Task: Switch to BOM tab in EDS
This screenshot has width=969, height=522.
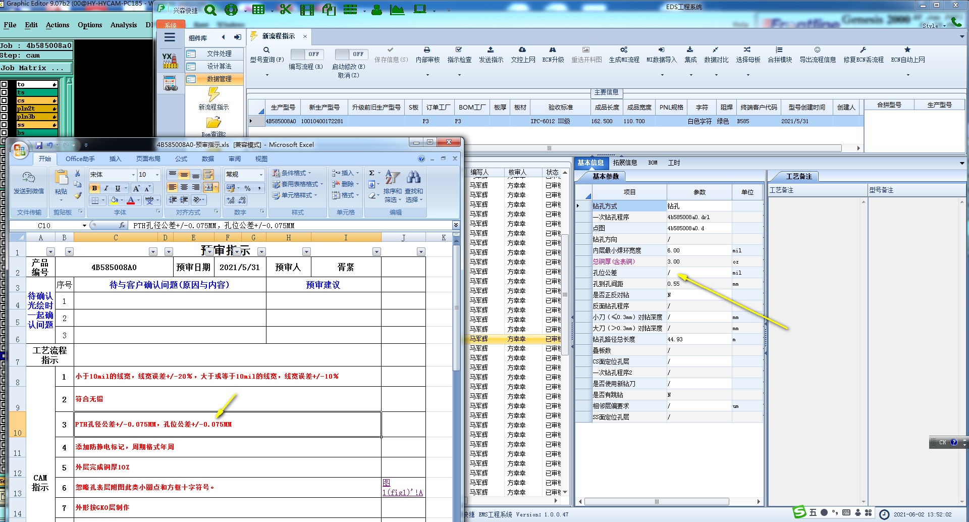Action: coord(653,163)
